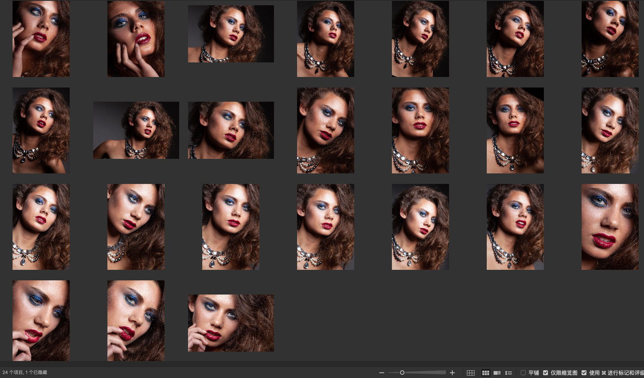Select the landscape thumbnail in the bottom row
Screen dimensions: 644x378
coord(231,323)
